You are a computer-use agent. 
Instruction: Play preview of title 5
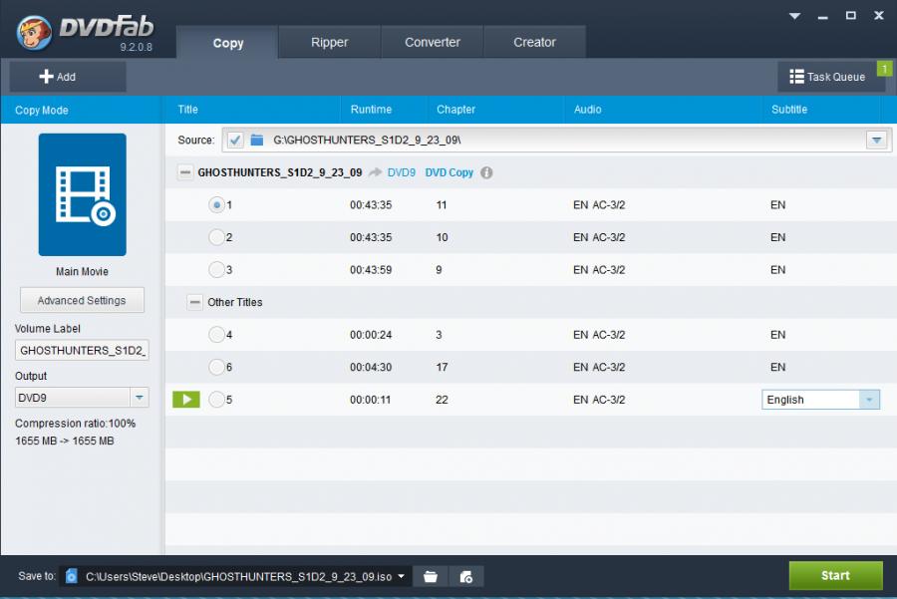tap(185, 400)
